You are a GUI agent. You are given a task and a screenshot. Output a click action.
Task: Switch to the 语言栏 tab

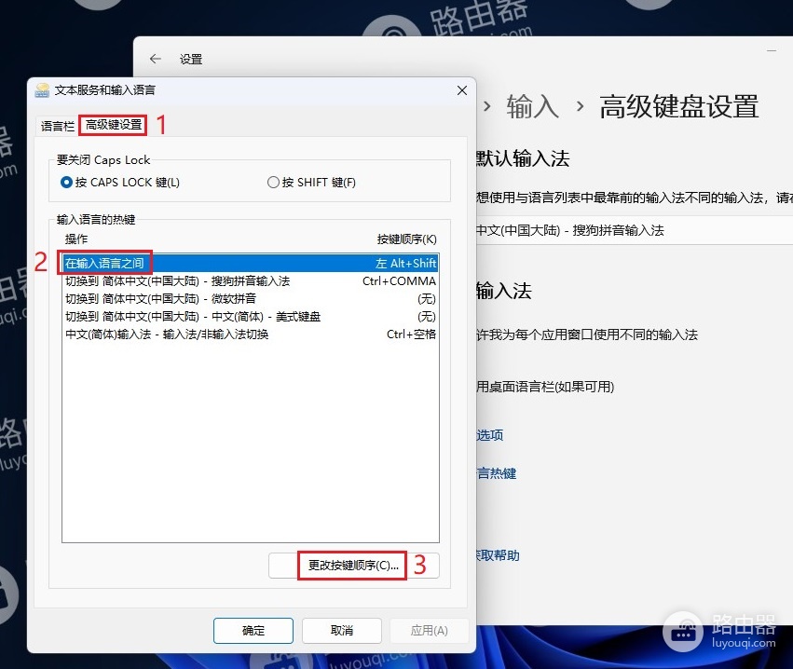coord(57,126)
